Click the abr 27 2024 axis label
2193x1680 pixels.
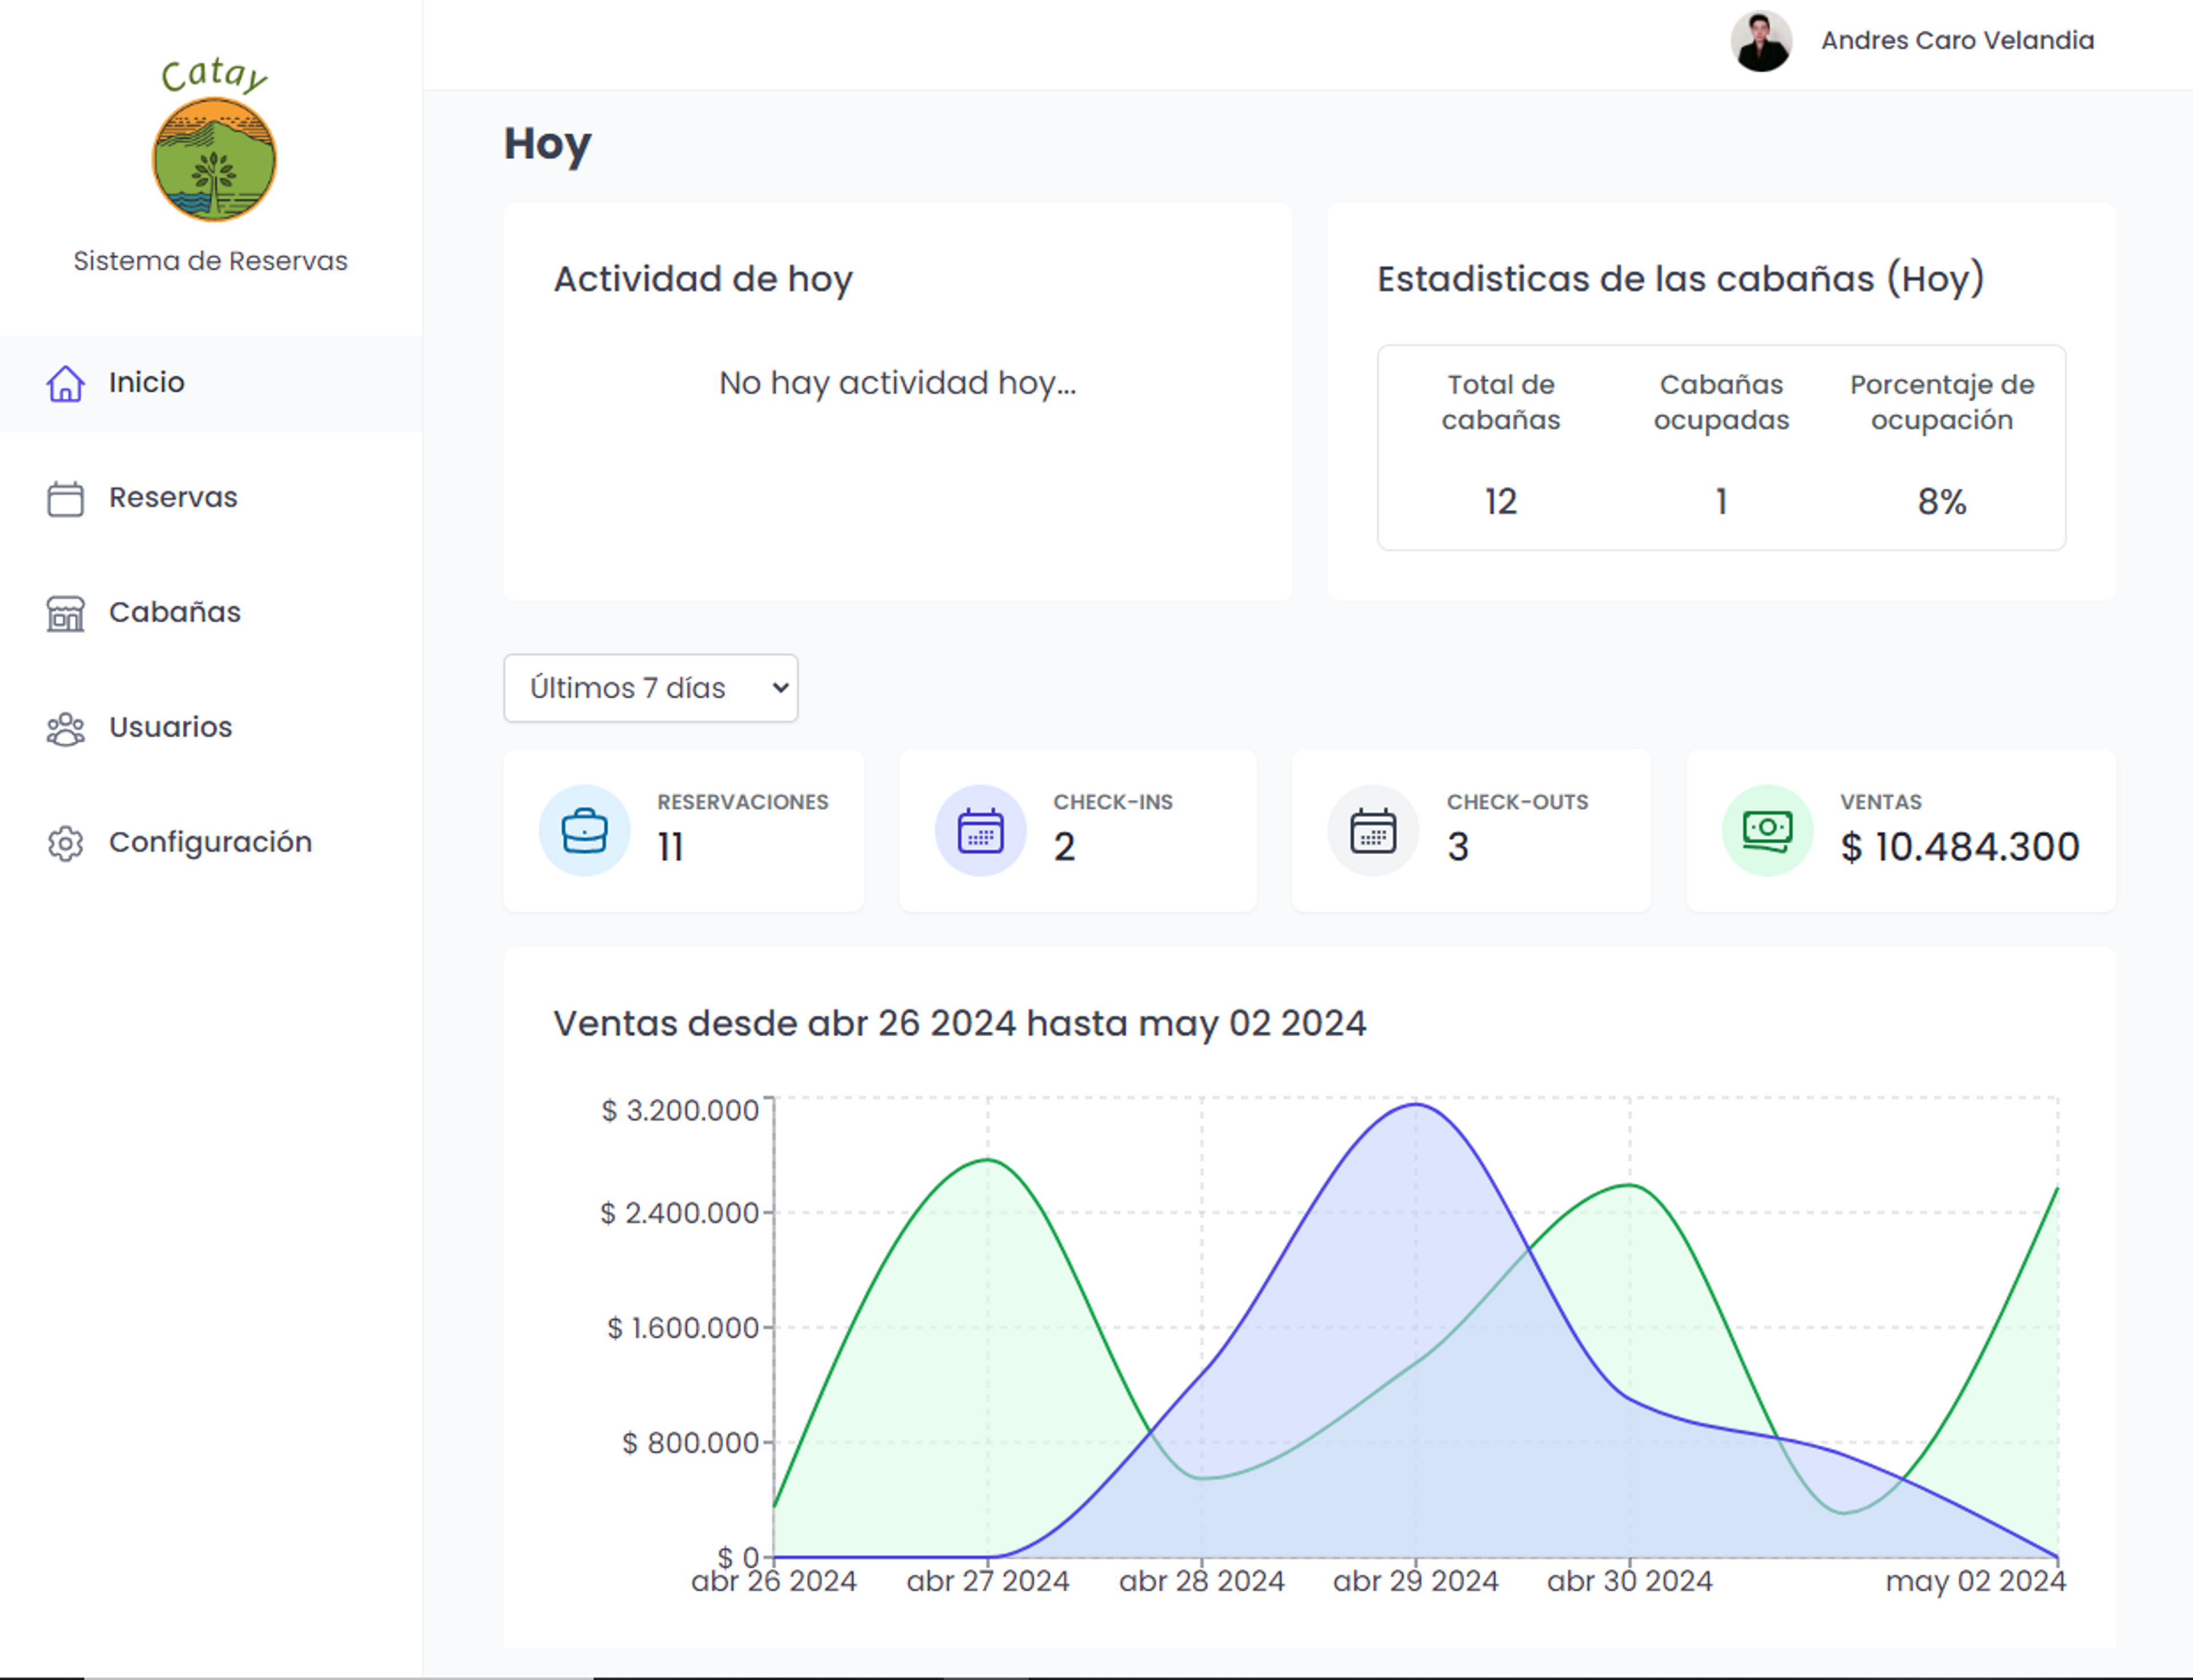(x=988, y=1582)
